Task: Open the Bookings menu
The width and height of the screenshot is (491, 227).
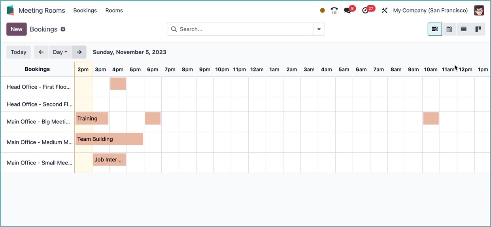Action: pyautogui.click(x=85, y=11)
